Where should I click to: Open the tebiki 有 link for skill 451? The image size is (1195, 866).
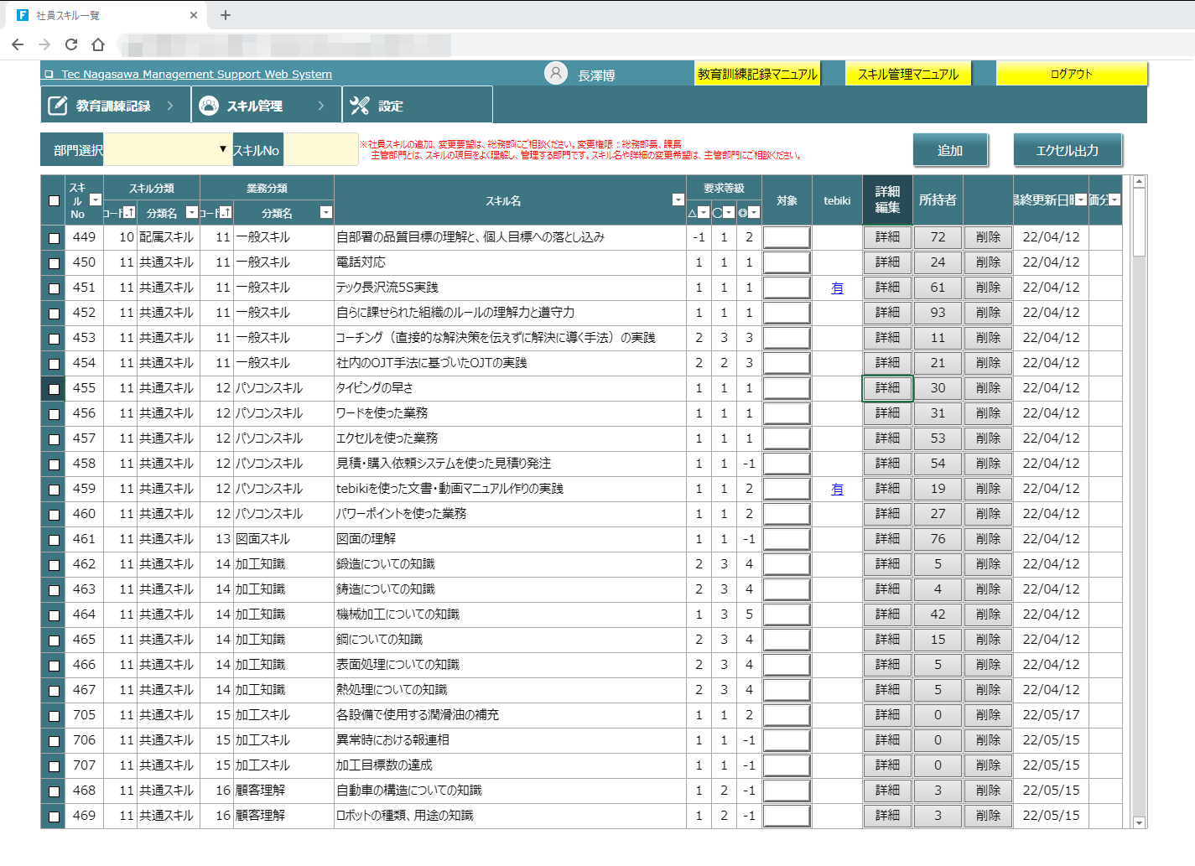(837, 288)
